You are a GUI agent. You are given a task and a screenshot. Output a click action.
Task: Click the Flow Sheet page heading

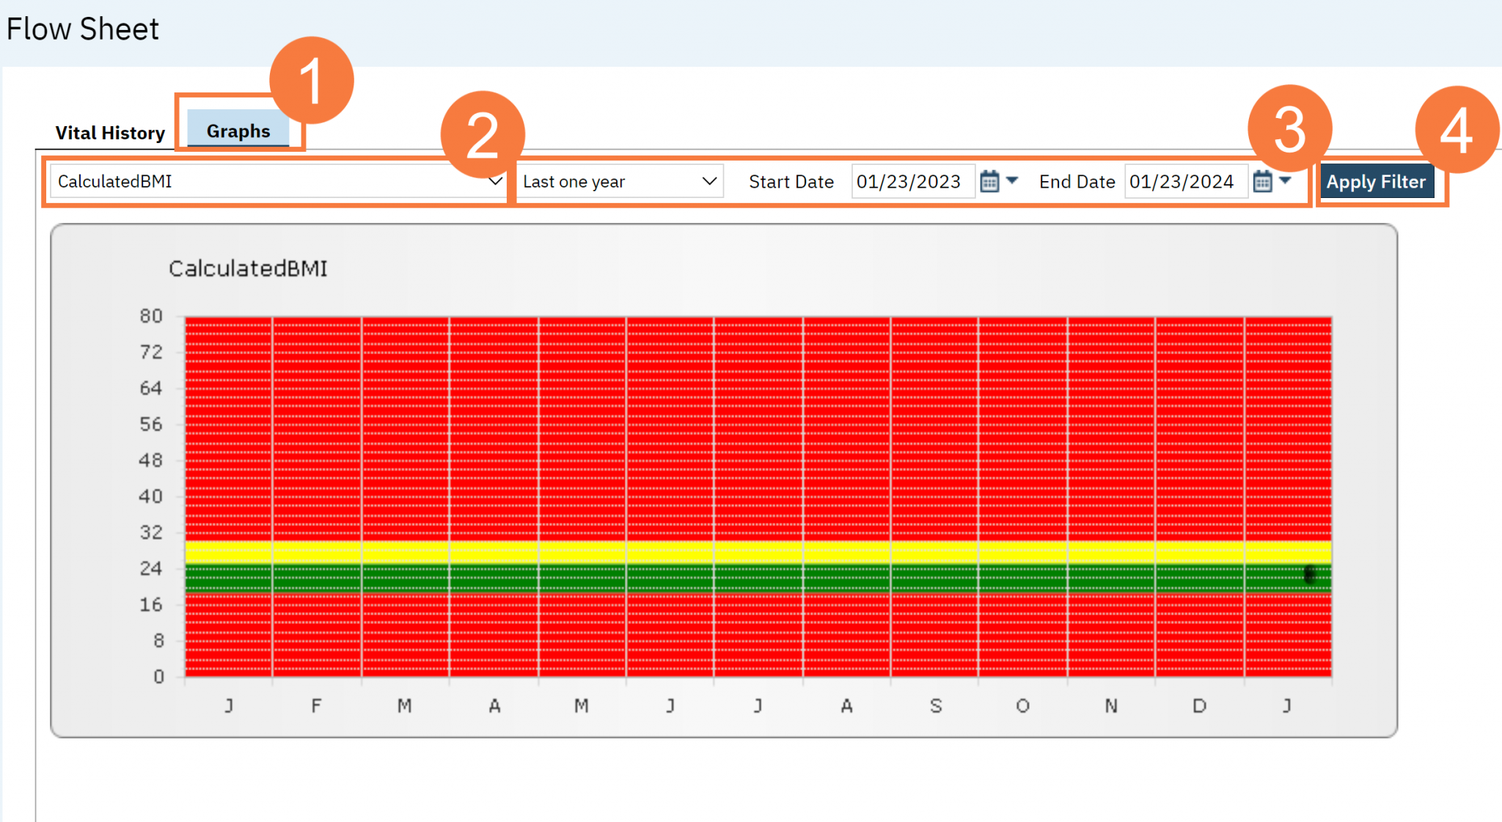(82, 29)
